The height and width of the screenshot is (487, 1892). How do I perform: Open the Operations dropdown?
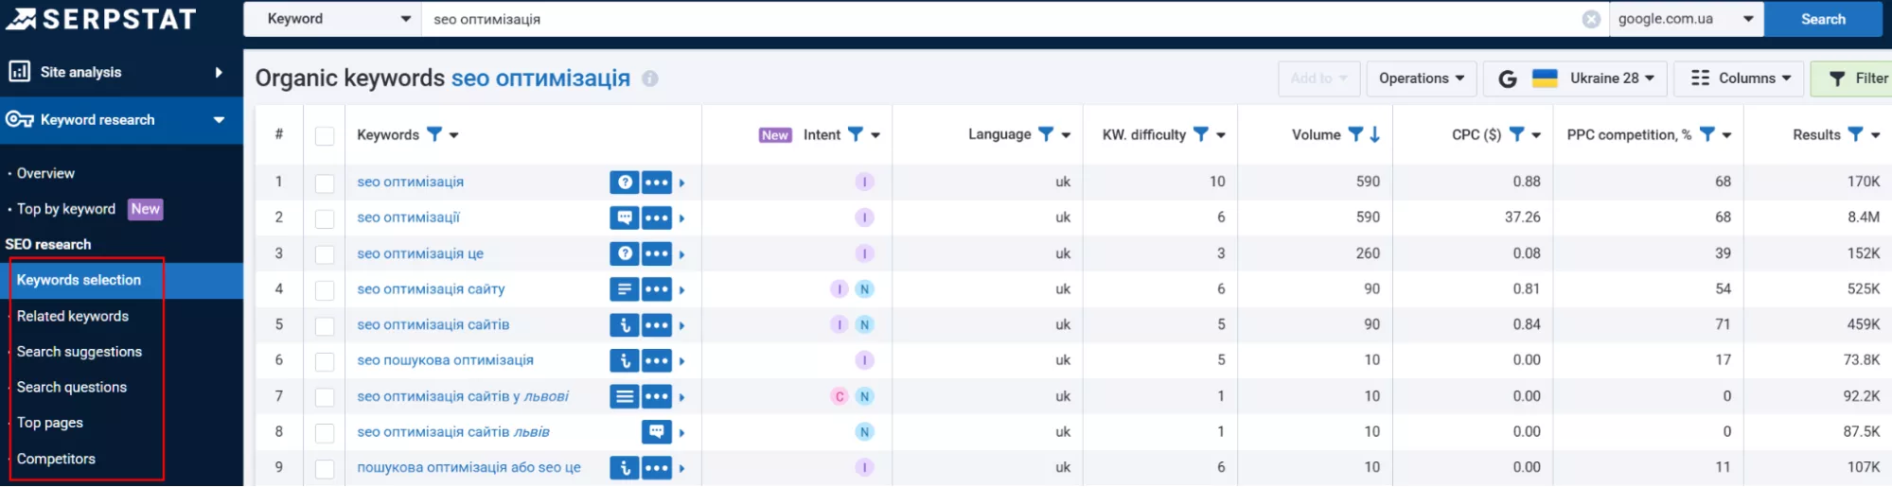click(1422, 78)
